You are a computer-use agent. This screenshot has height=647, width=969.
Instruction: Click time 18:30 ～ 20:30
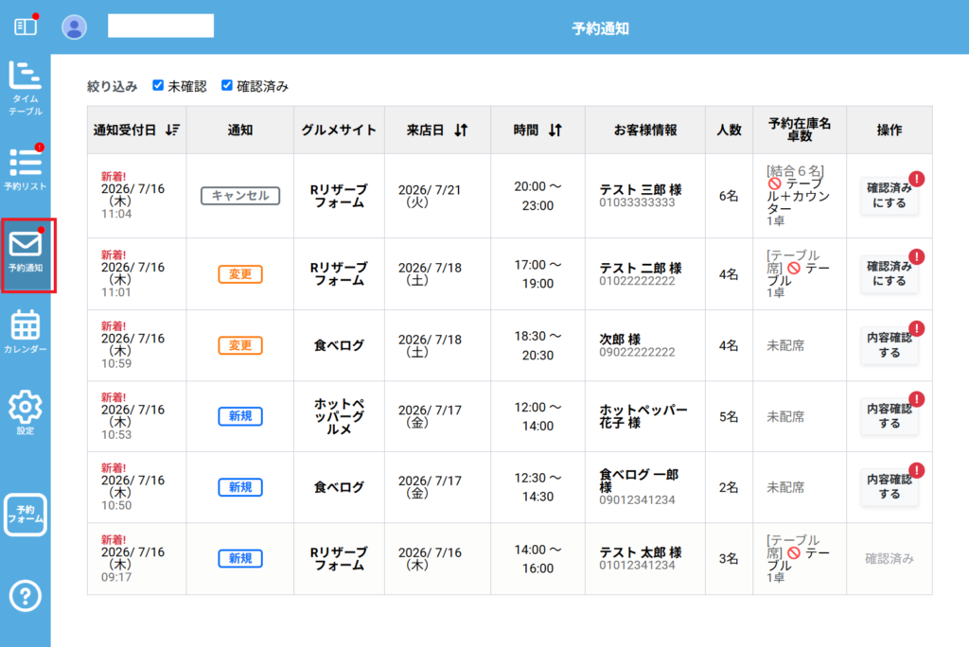(x=537, y=345)
